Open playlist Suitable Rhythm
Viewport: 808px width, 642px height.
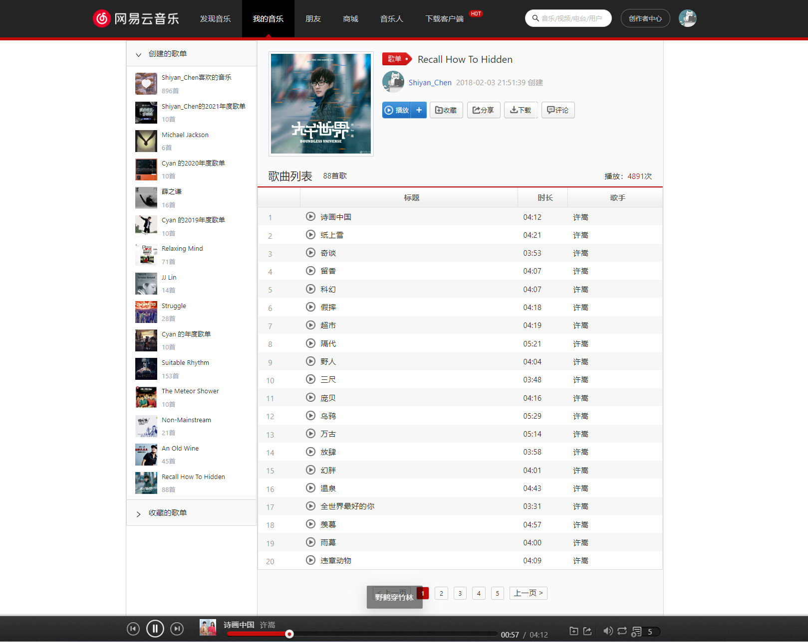192,369
